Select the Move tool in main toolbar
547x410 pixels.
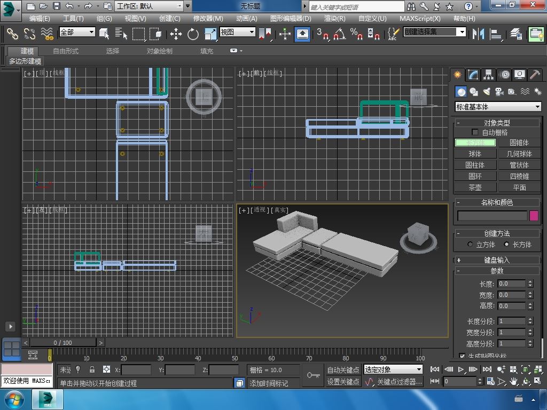176,34
